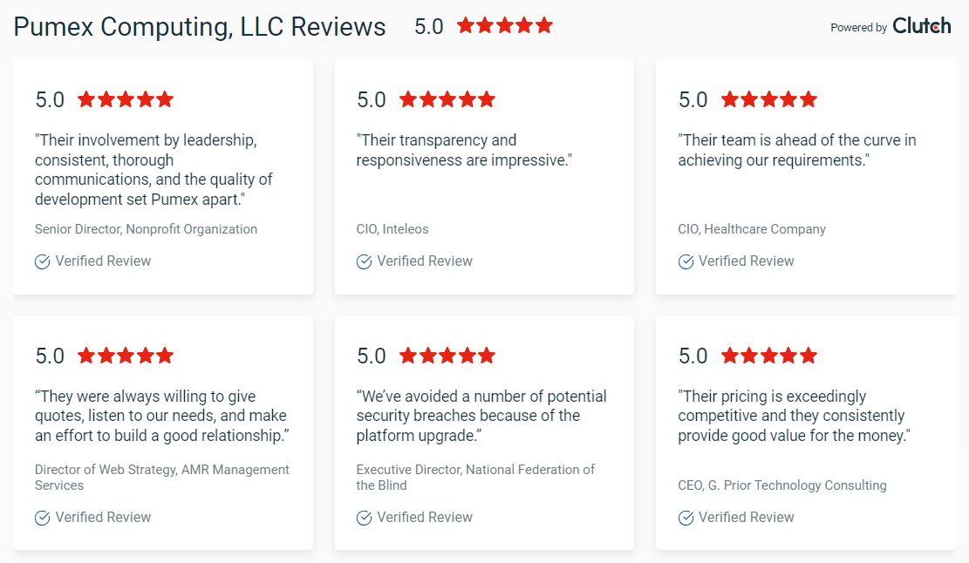Click verified checkmark icon in Nonprofit Organization review

42,261
